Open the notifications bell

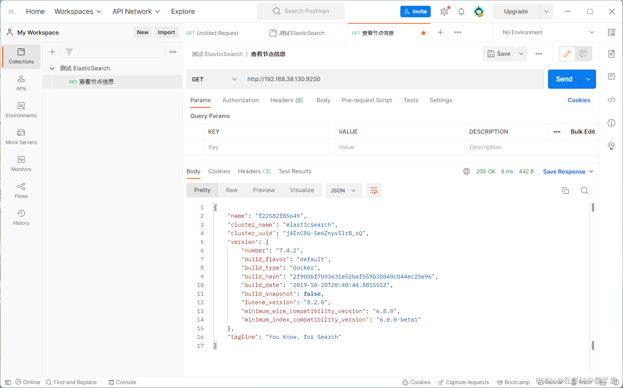tap(461, 12)
